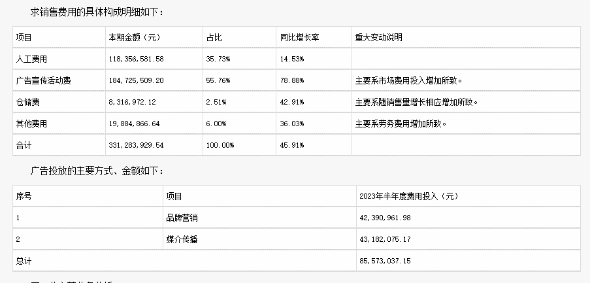Click the 本期金额（元）column header
This screenshot has height=283, width=590.
136,38
